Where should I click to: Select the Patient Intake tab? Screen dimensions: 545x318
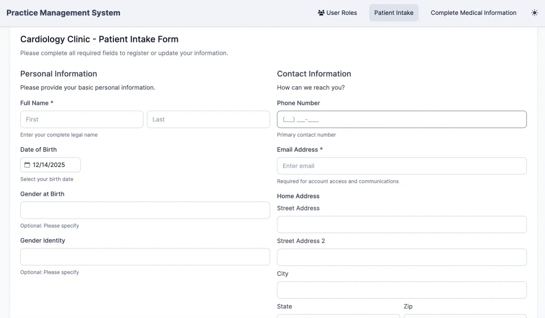click(393, 12)
